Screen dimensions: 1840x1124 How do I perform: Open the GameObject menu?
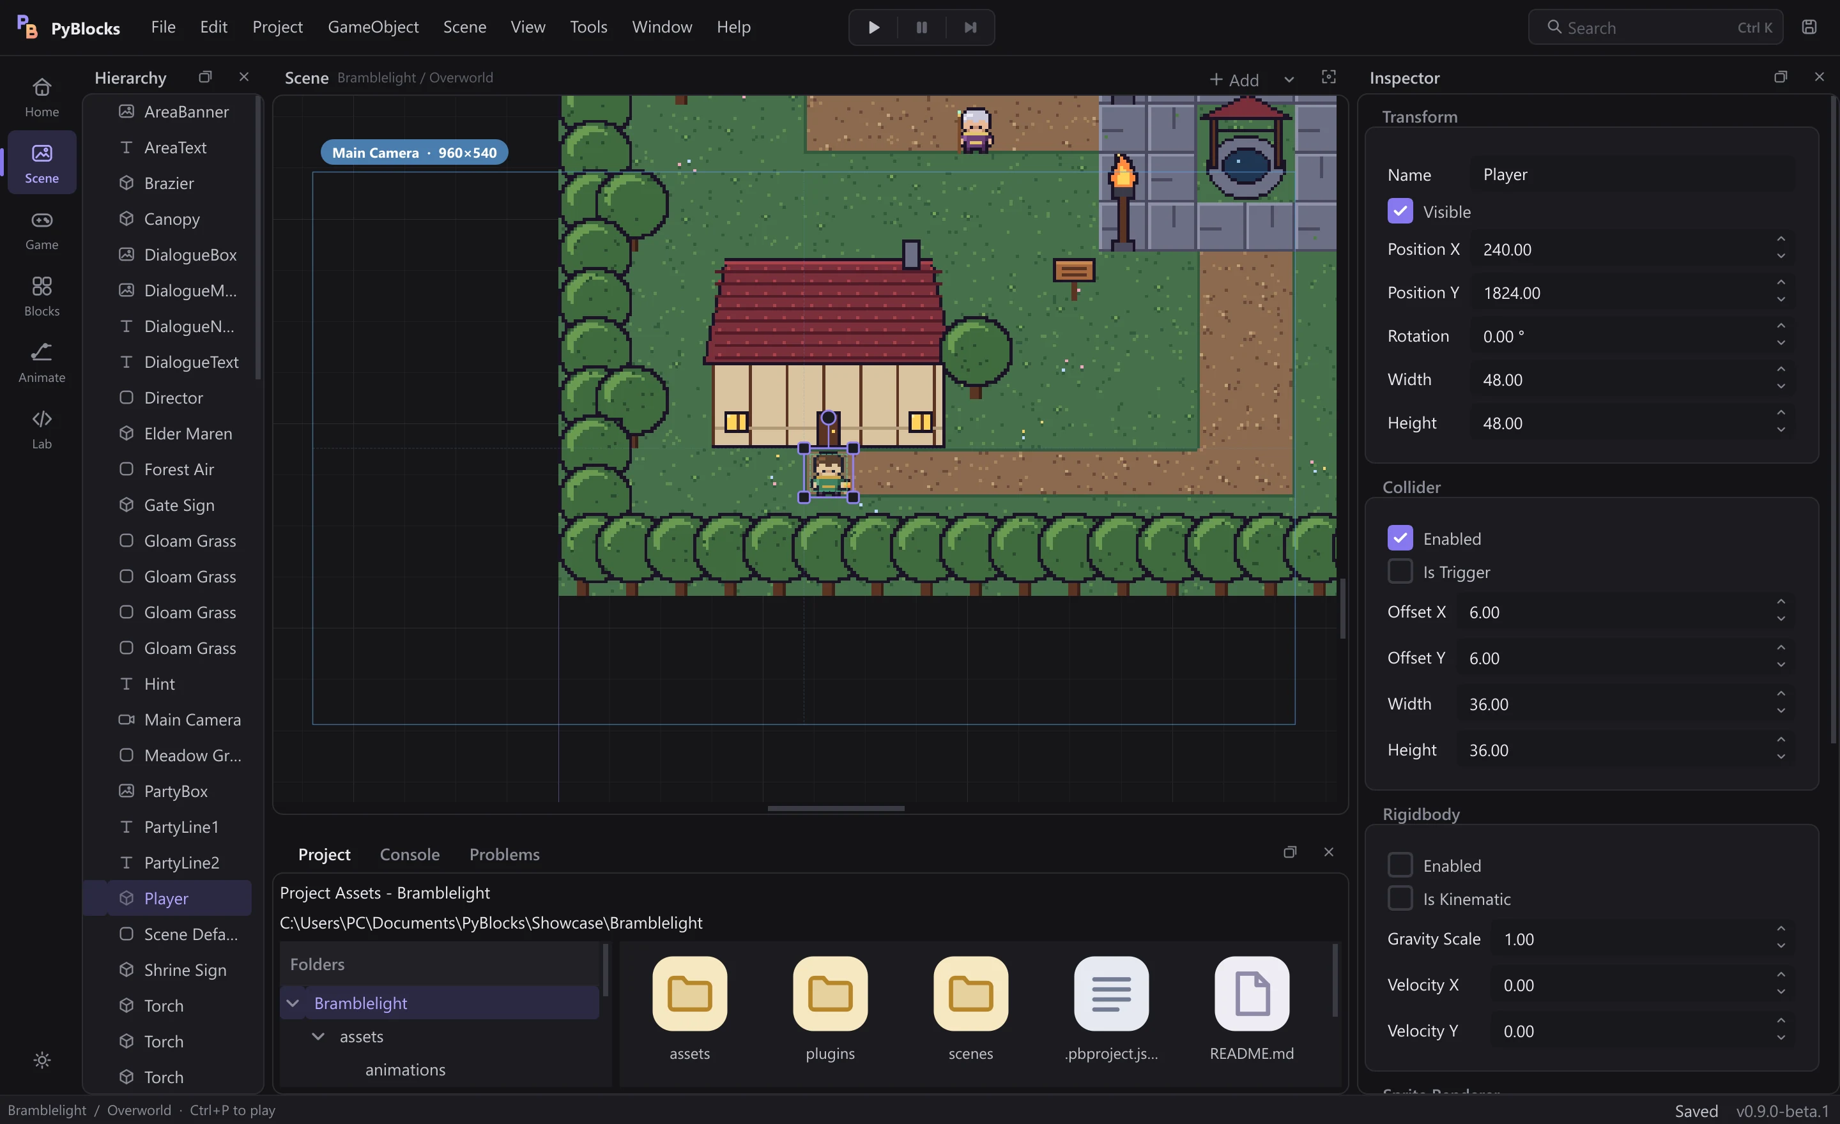372,27
